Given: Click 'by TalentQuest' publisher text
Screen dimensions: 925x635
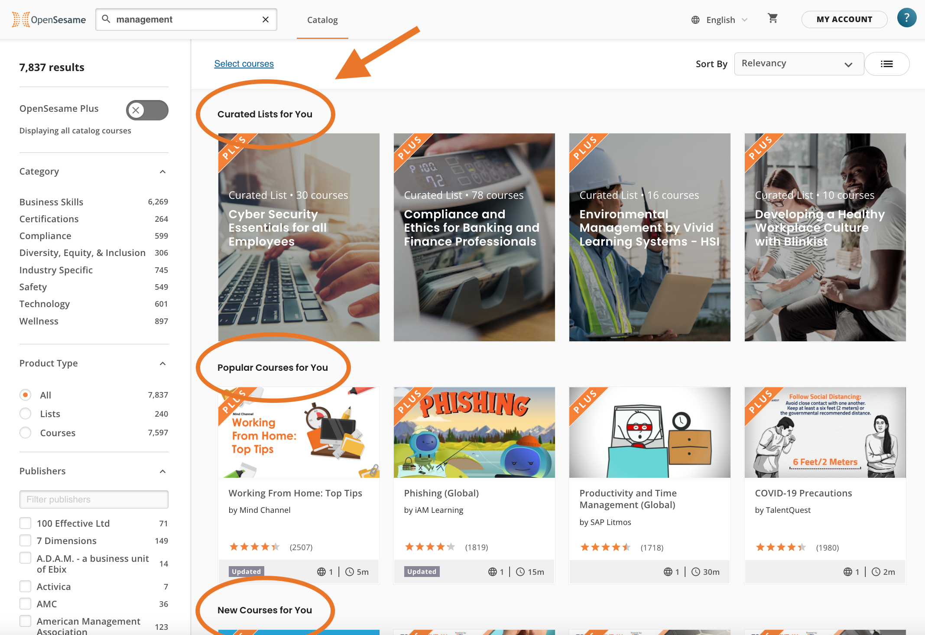Looking at the screenshot, I should [x=782, y=510].
